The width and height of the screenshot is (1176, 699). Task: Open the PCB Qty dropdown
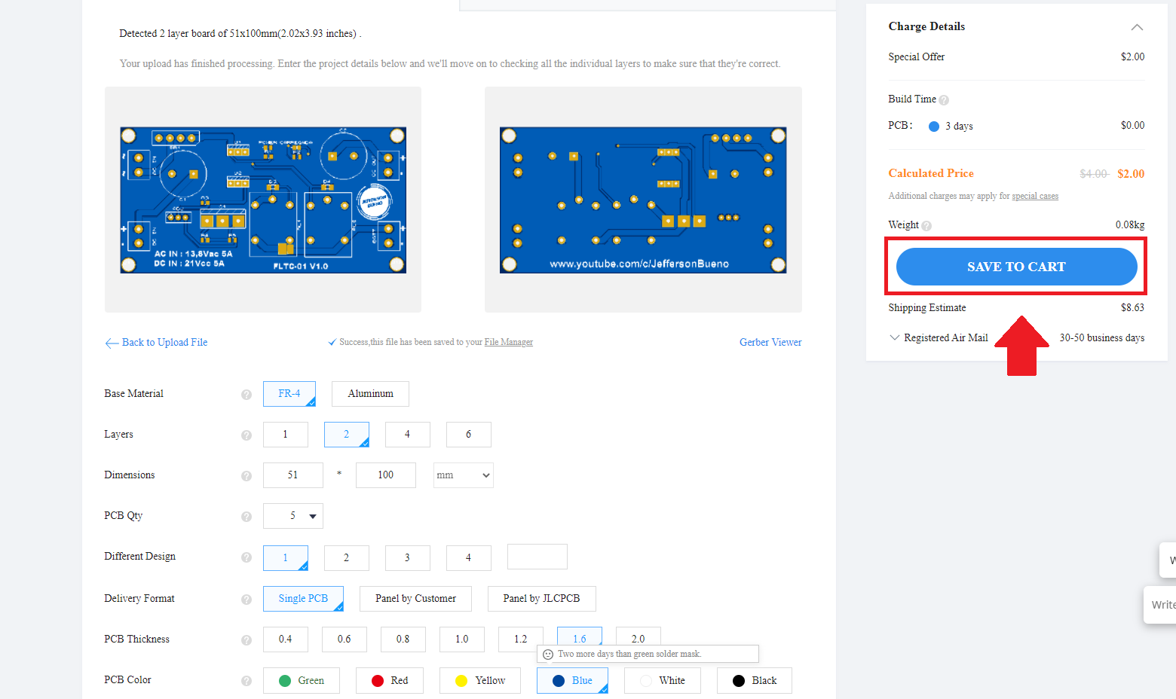pyautogui.click(x=293, y=516)
